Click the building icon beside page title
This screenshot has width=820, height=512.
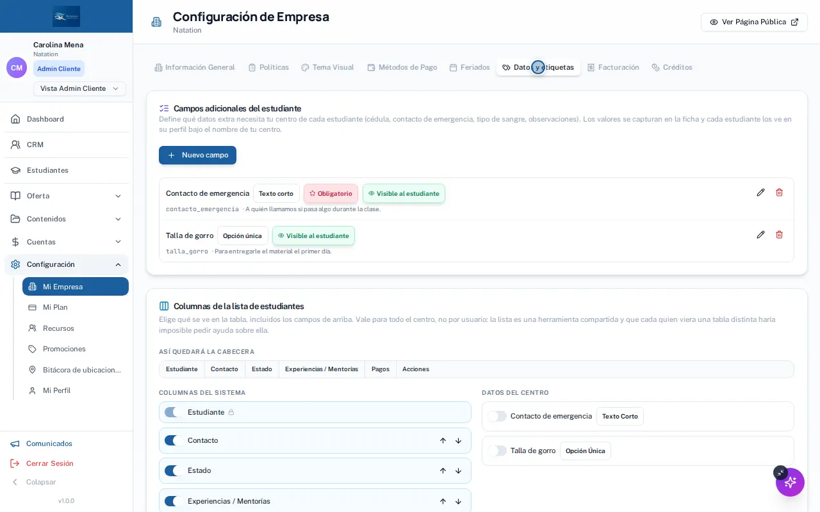[156, 22]
